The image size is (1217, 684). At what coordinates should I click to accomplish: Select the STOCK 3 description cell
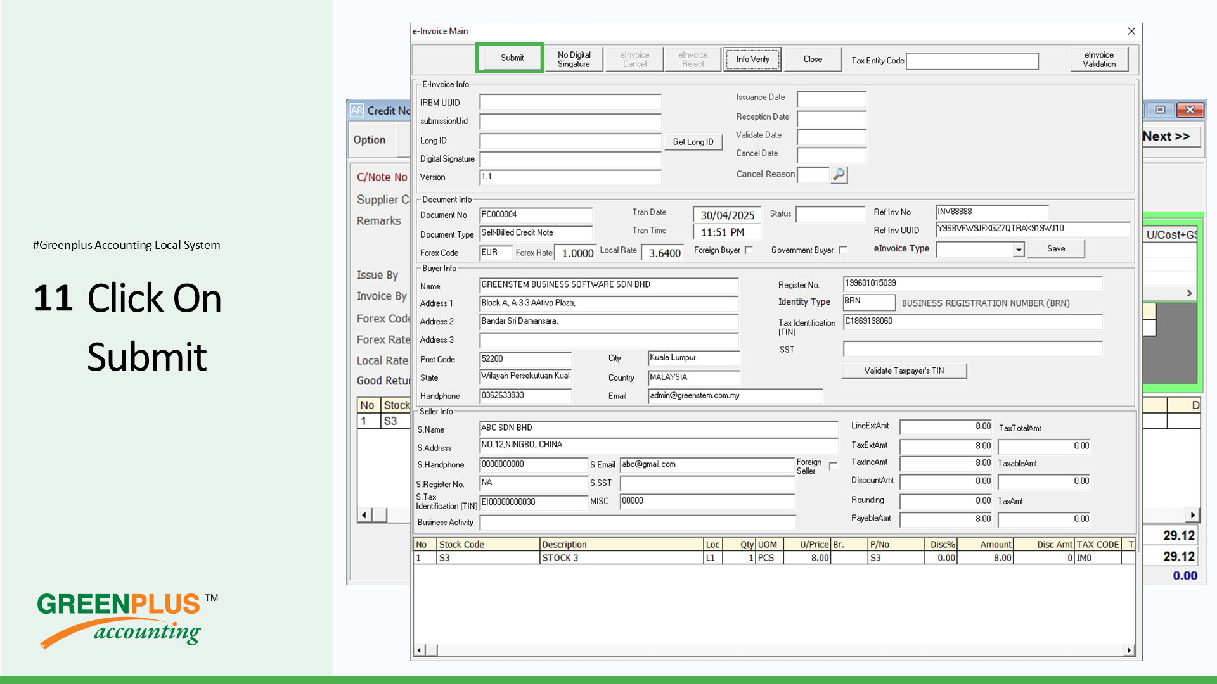click(622, 558)
